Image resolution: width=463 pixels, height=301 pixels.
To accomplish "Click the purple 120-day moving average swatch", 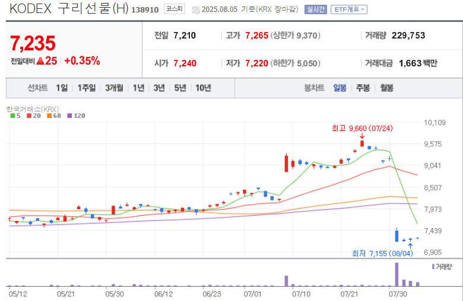I will [x=69, y=116].
